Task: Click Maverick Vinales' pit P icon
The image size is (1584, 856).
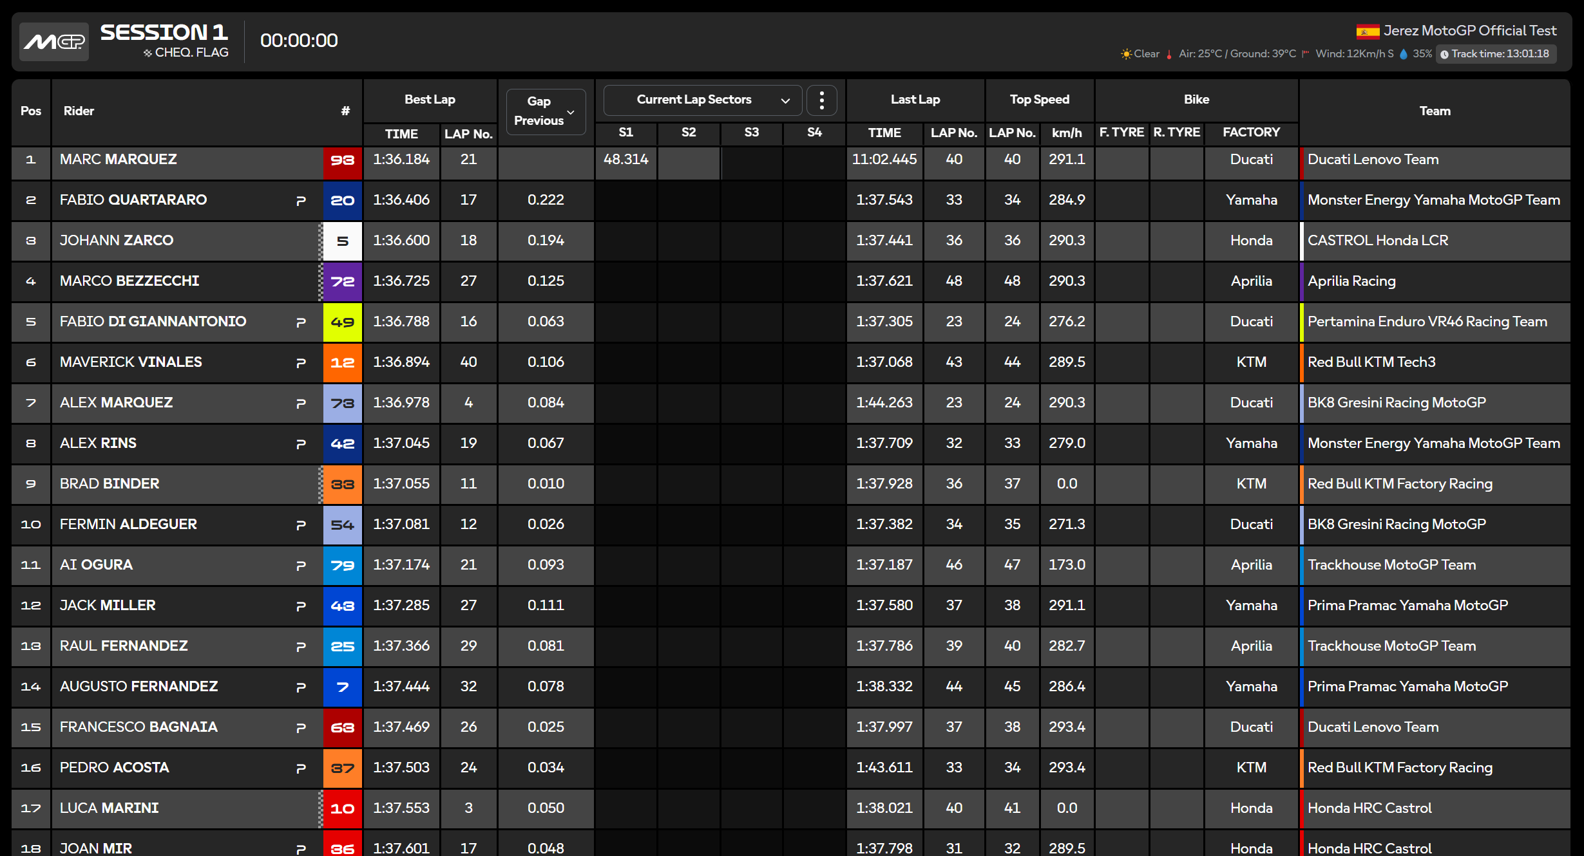Action: (301, 363)
